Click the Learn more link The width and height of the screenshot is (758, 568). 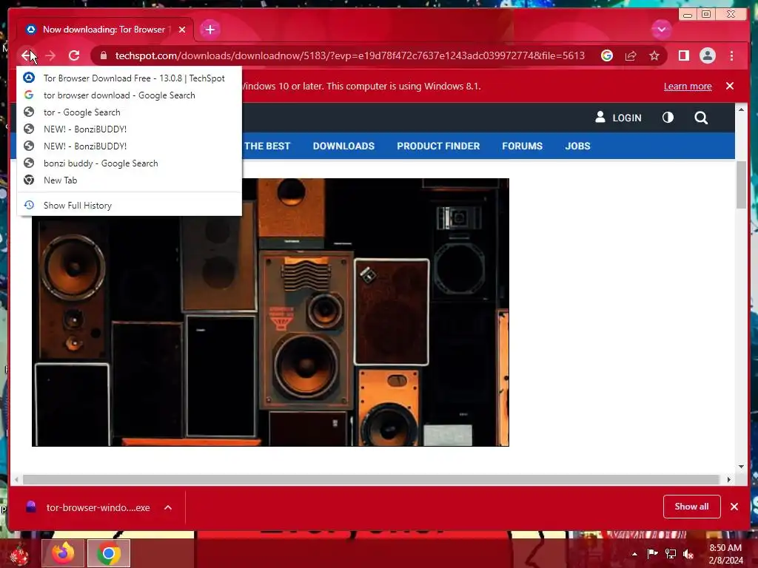pos(688,86)
